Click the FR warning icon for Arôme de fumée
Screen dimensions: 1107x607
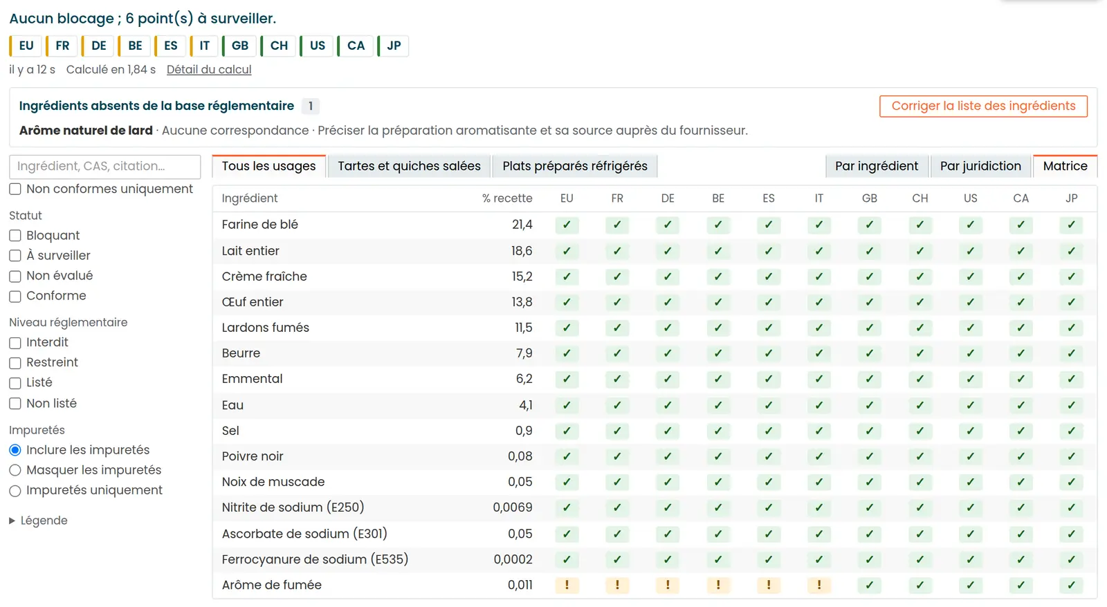point(617,585)
